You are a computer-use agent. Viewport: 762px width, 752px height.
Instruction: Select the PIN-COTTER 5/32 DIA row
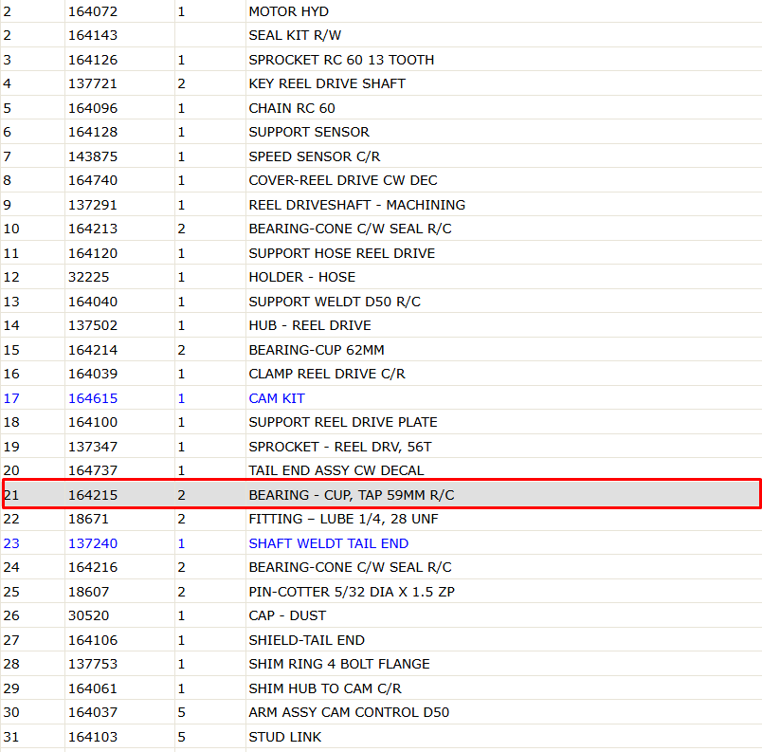point(381,592)
